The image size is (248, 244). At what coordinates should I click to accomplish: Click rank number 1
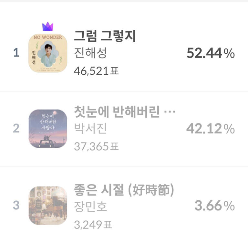[16, 53]
